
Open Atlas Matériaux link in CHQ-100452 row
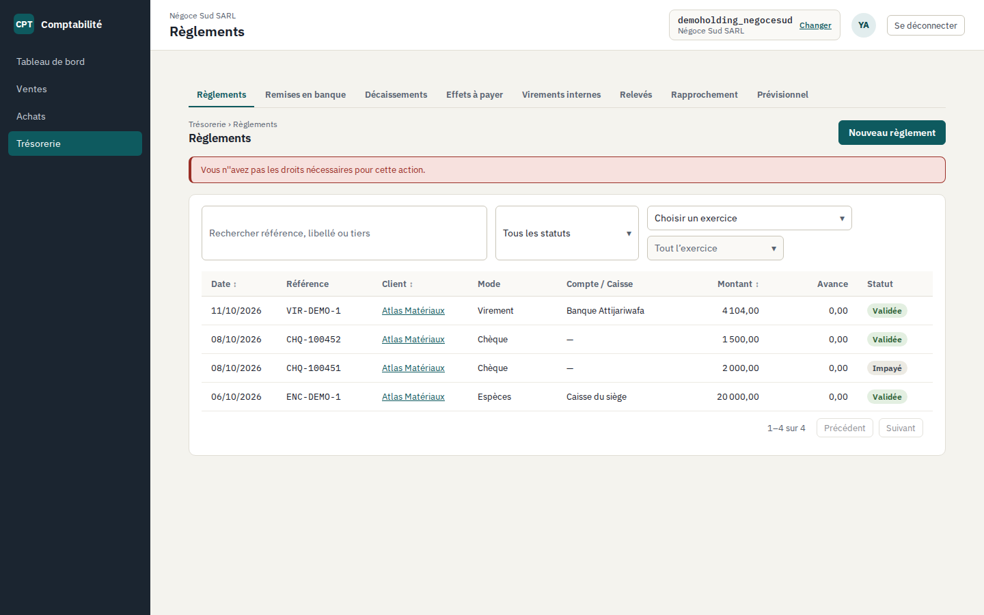[x=413, y=340]
